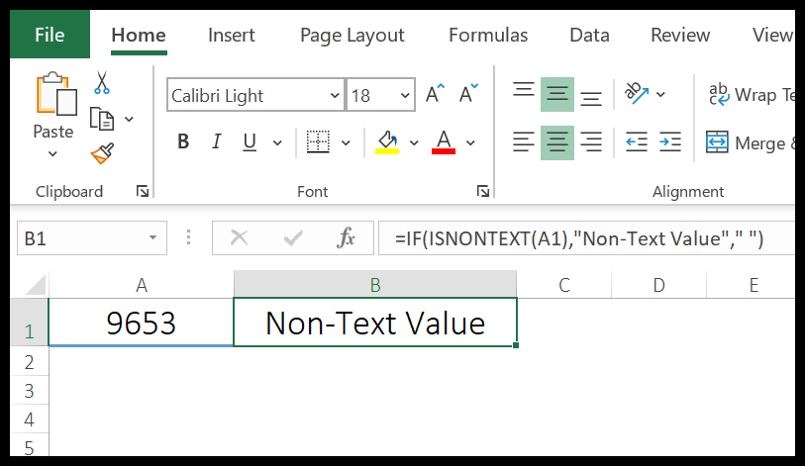
Task: Open Insert Function fx dialog
Action: click(346, 238)
